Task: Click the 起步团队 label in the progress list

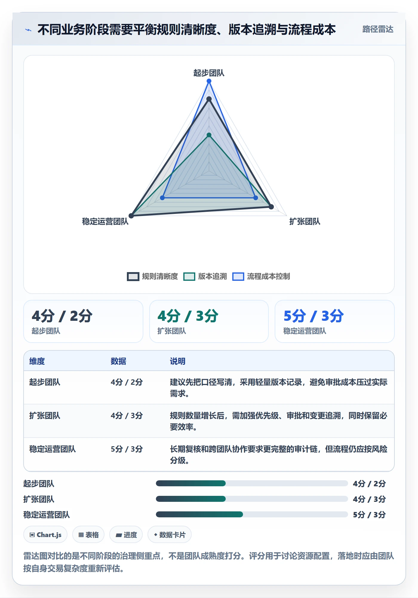Action: pos(39,484)
